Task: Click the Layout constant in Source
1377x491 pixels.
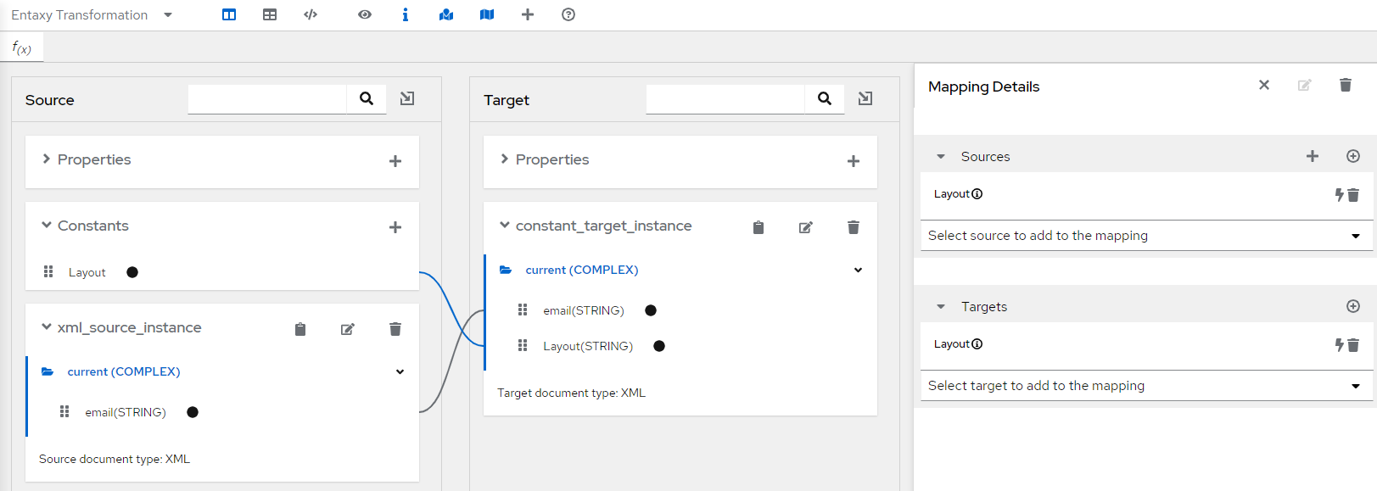Action: 87,272
